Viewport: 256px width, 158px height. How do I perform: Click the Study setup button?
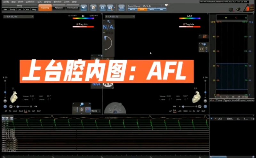(12, 10)
